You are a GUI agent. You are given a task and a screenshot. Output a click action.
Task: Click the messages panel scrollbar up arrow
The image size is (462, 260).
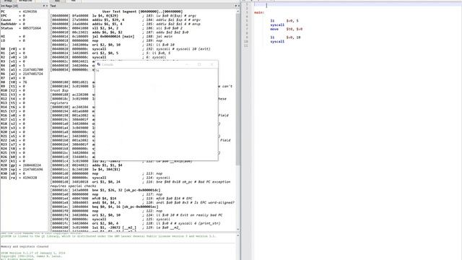[x=237, y=235]
